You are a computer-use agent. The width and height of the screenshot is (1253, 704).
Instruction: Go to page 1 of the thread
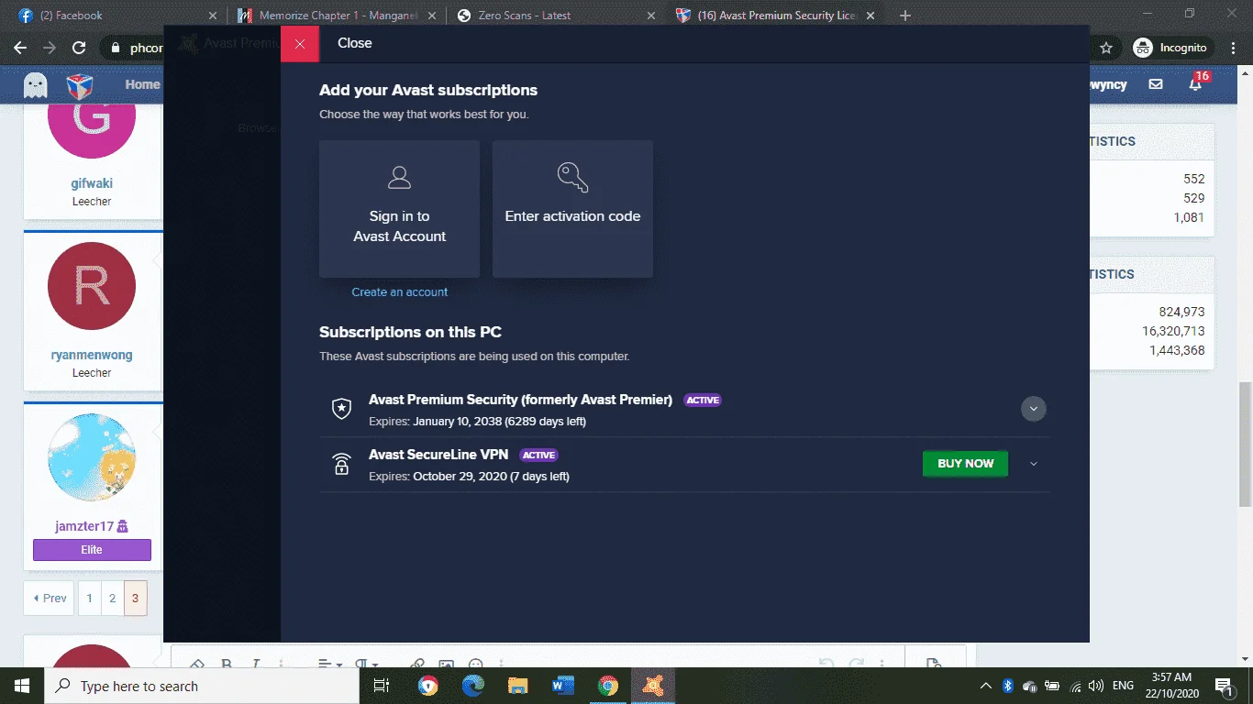[89, 599]
